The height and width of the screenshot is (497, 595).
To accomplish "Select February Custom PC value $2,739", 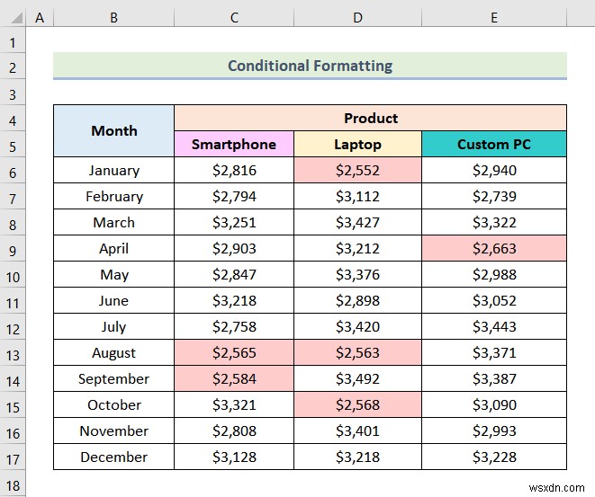I will click(x=493, y=196).
